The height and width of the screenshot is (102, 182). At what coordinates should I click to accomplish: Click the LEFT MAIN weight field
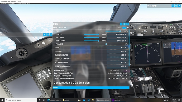[x=117, y=38]
